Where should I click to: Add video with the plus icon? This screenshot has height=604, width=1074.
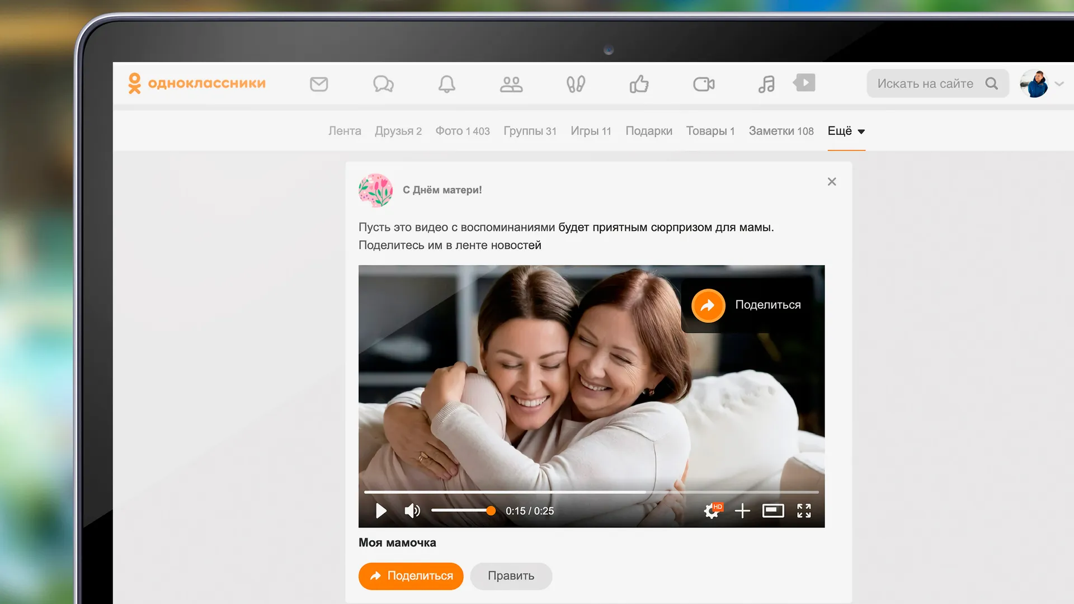coord(742,511)
